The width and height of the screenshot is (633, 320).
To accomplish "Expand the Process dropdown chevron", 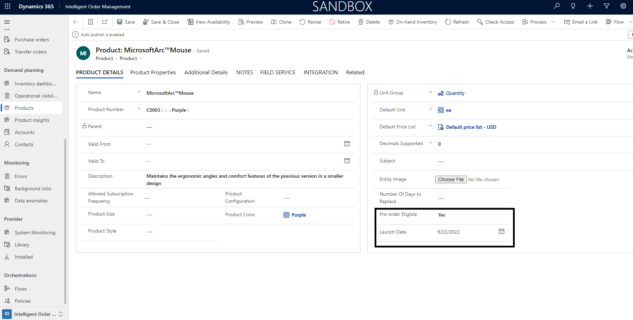I will pos(554,22).
